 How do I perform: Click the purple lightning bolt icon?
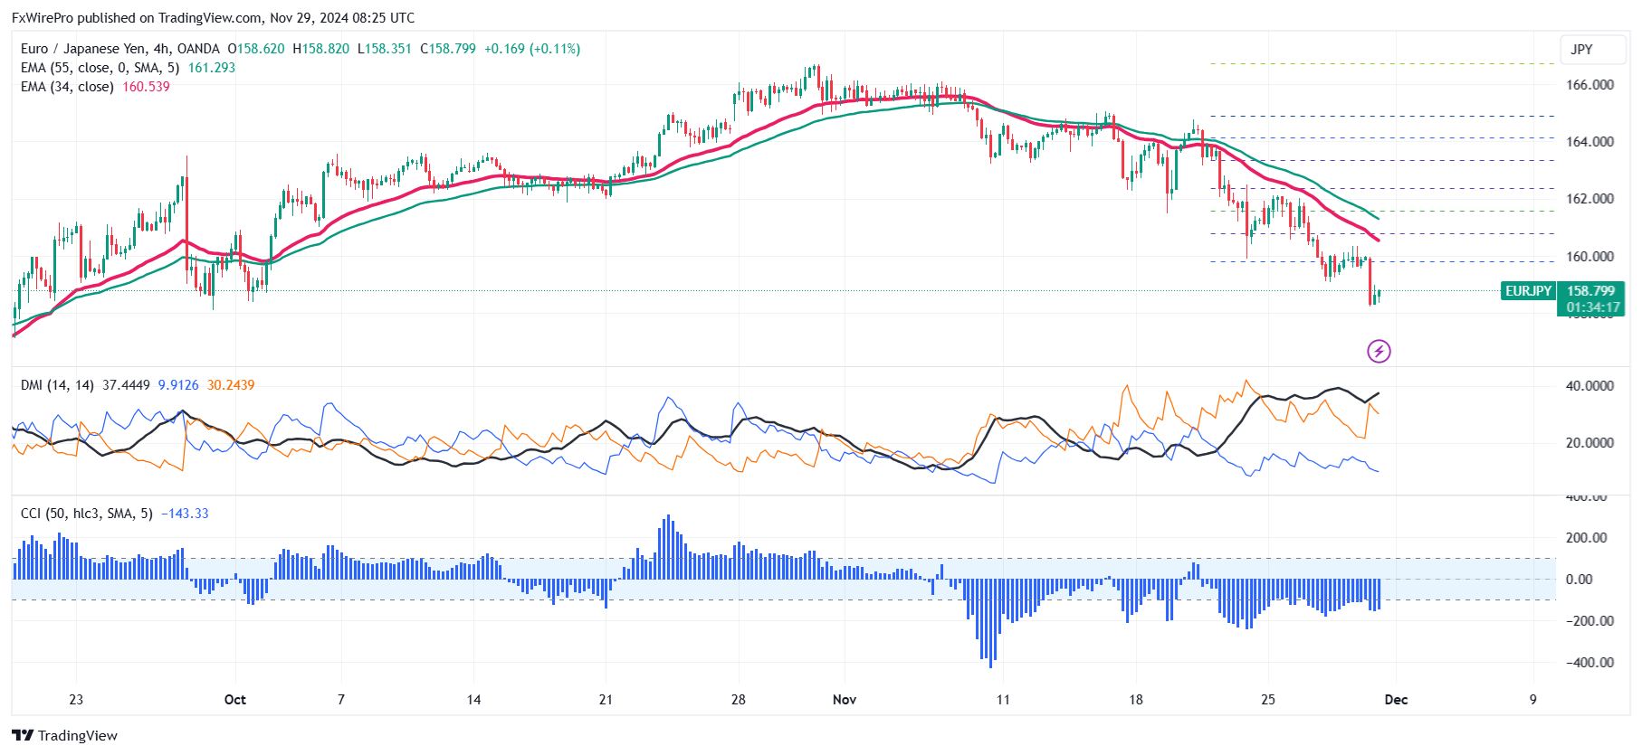(1379, 351)
